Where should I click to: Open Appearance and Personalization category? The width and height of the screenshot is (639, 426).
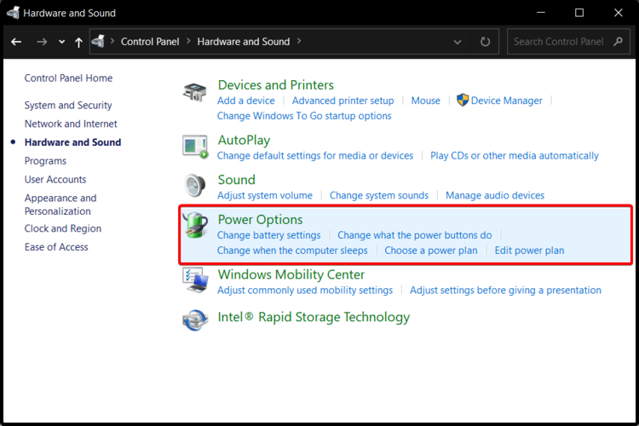coord(60,204)
